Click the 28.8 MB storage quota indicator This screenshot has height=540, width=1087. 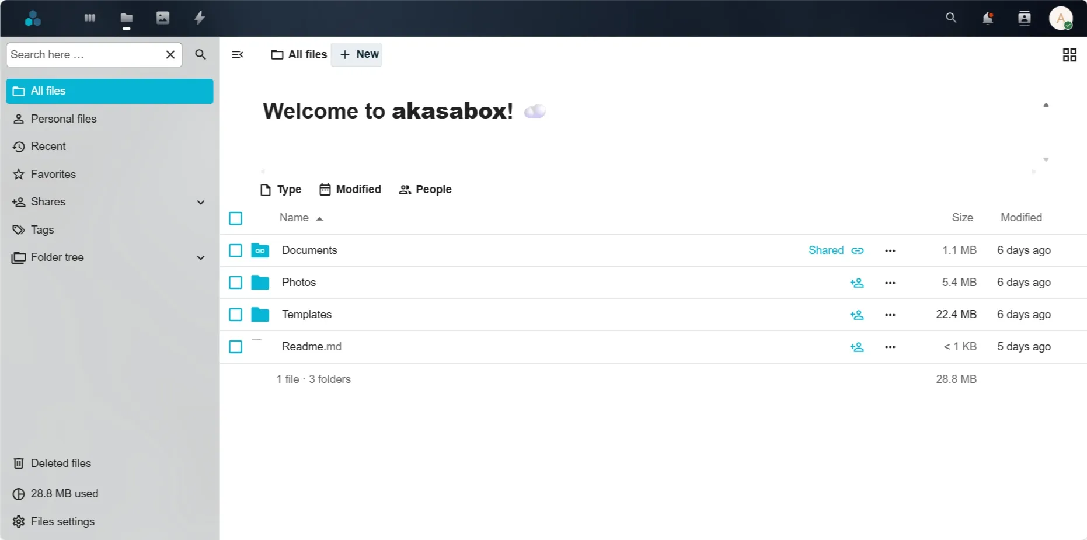click(x=64, y=493)
